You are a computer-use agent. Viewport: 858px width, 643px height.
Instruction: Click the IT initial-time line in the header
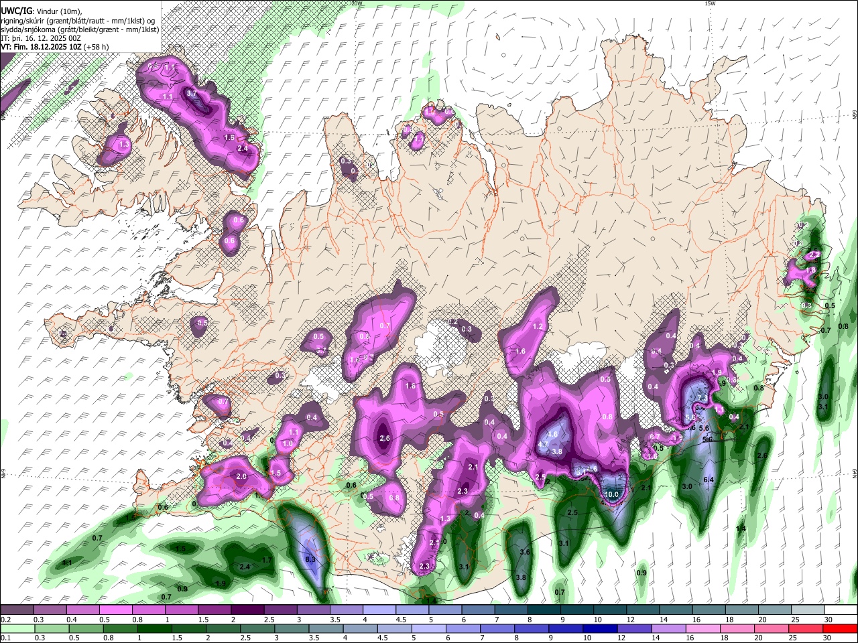(41, 38)
